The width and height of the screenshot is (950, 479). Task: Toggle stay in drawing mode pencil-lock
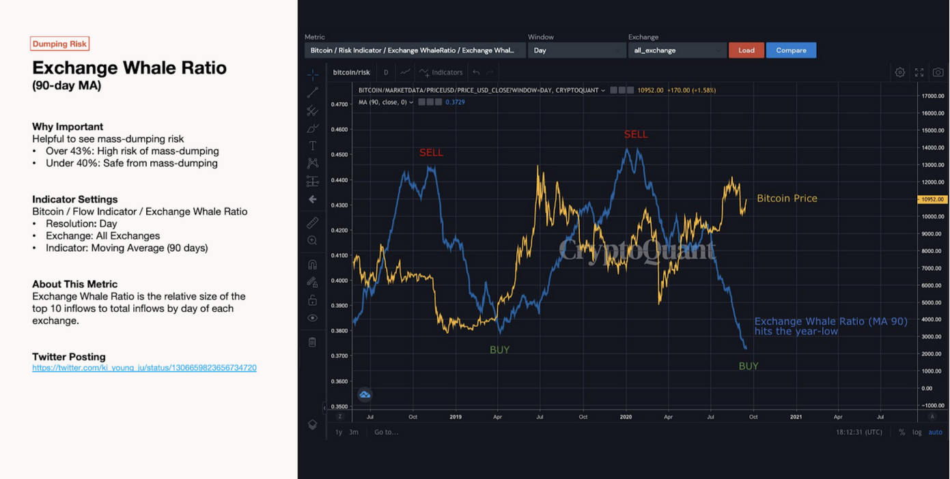click(x=312, y=282)
